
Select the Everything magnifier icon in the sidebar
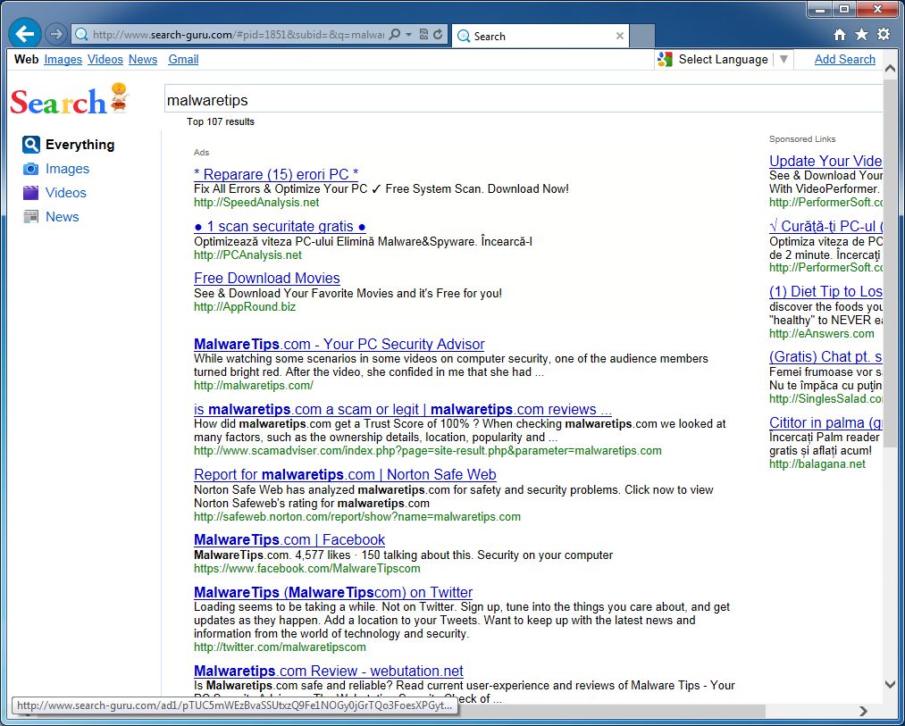29,144
